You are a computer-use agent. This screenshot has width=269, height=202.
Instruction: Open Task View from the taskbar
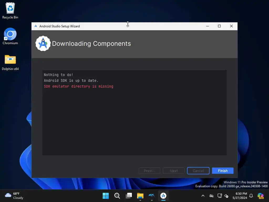pyautogui.click(x=129, y=196)
